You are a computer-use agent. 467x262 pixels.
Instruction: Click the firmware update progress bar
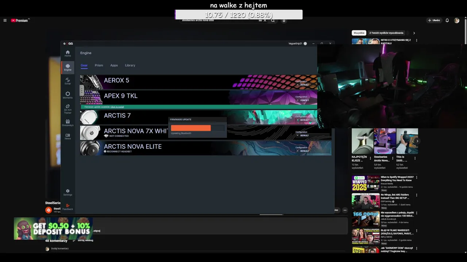coord(197,128)
